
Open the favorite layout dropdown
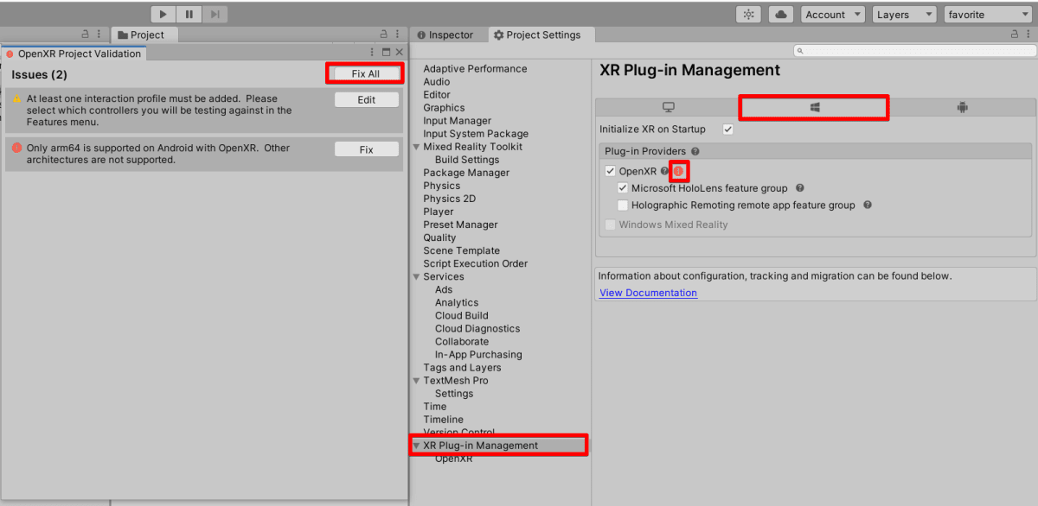coord(988,15)
